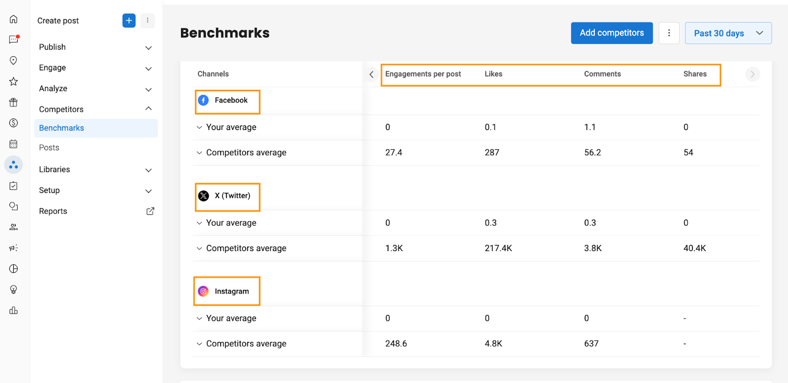
Task: Click the 56.2 comments value
Action: tap(592, 153)
